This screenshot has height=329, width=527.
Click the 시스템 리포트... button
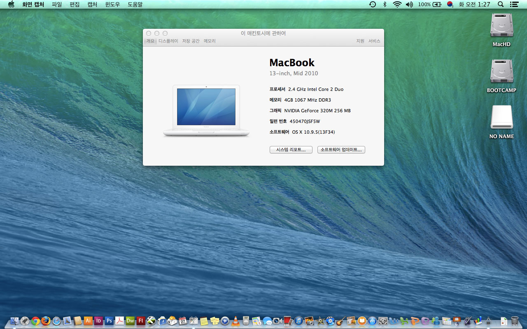tap(291, 150)
